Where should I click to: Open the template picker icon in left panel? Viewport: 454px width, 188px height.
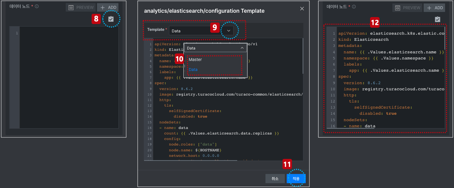click(111, 19)
